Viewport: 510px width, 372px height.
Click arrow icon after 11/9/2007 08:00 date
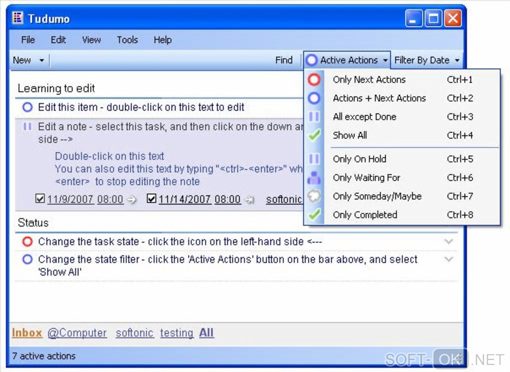131,199
